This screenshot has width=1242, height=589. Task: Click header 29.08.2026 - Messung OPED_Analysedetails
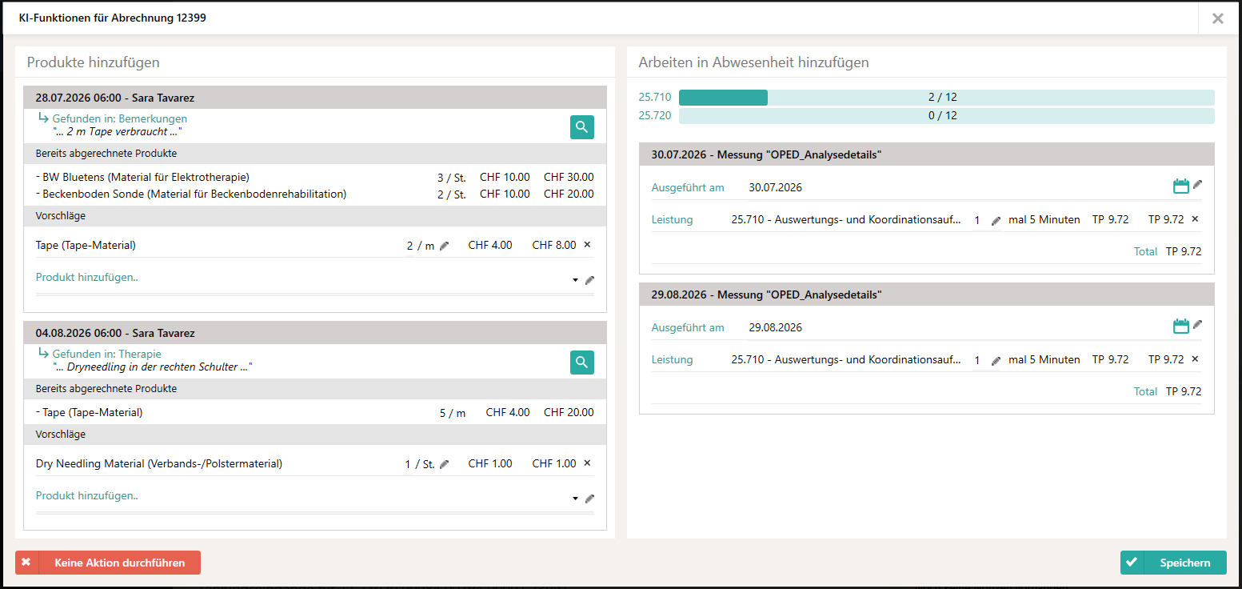click(927, 294)
